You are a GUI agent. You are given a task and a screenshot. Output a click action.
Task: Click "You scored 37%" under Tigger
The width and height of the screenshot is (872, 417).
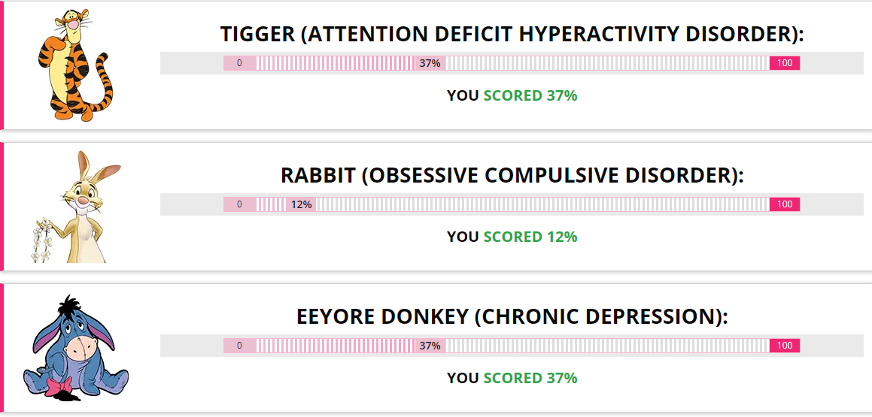coord(512,95)
